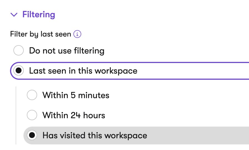Click the purple Filtering section heading
This screenshot has height=150, width=249.
click(39, 14)
